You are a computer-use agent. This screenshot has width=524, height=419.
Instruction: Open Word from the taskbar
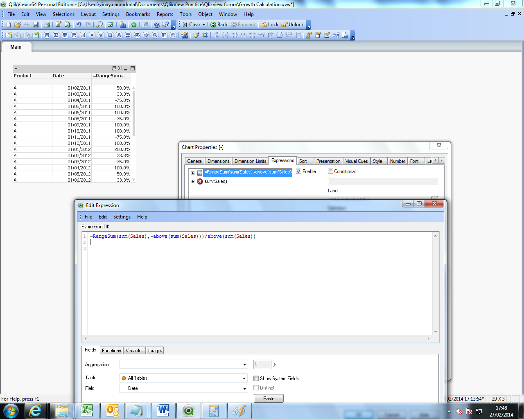click(163, 411)
